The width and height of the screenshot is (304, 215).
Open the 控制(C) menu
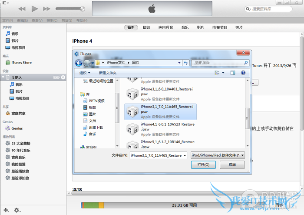(52, 20)
